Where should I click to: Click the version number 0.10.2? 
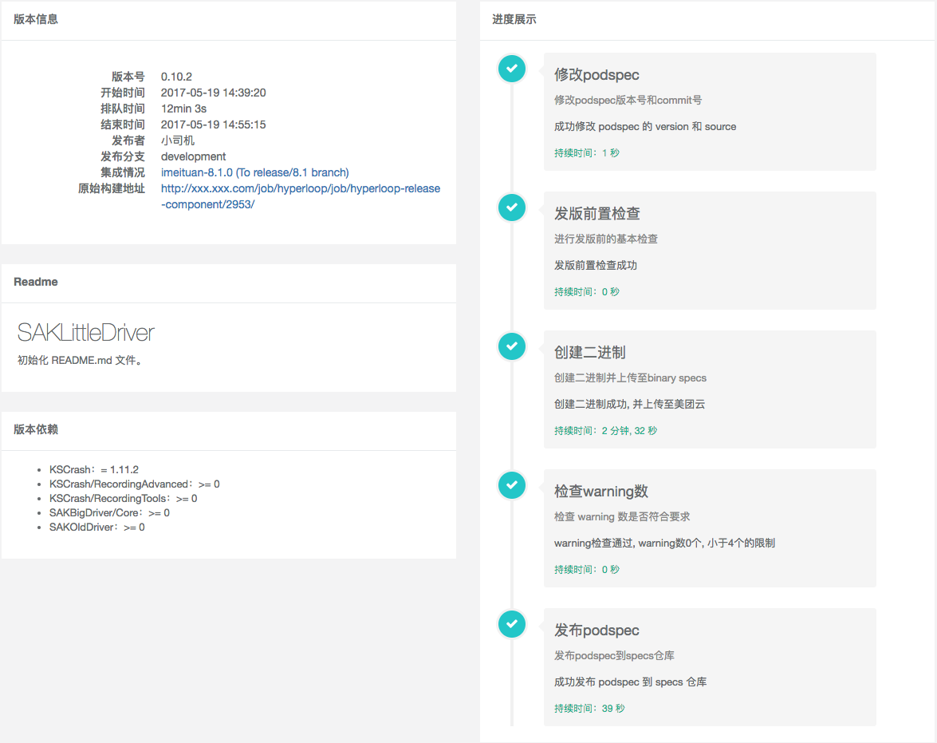[x=176, y=77]
